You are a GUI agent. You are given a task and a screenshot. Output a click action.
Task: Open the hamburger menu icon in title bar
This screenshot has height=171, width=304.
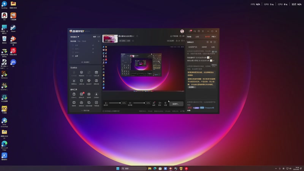tap(203, 31)
